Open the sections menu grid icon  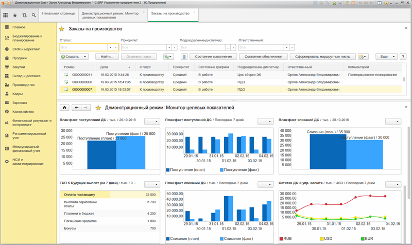pos(5,15)
